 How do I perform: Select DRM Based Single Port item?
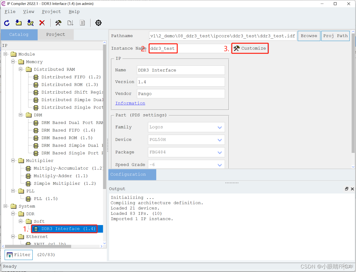(72, 153)
